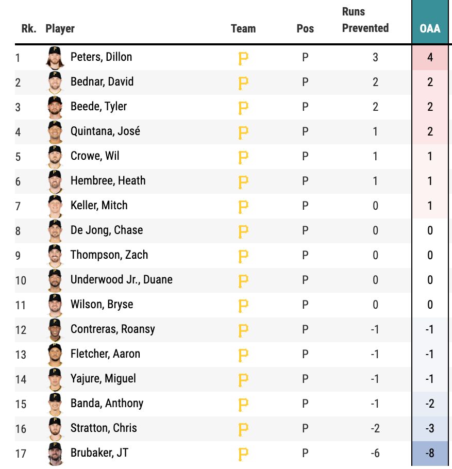Viewport: 452px width, 469px height.
Task: Open Tyler Beede headshot photo
Action: 55,107
